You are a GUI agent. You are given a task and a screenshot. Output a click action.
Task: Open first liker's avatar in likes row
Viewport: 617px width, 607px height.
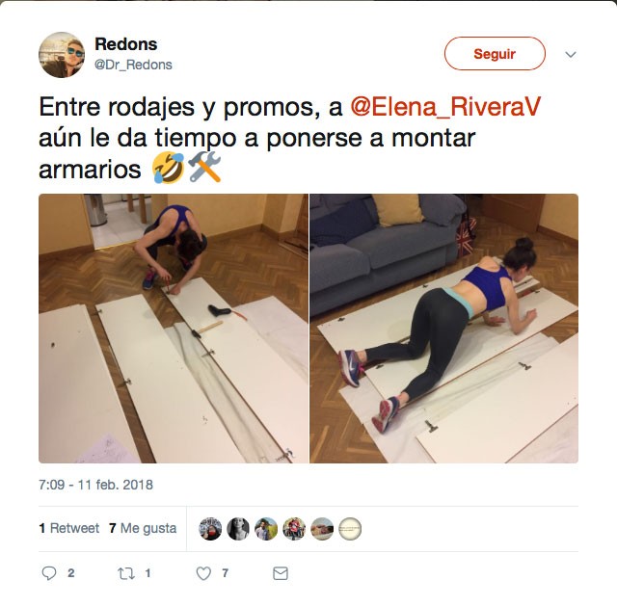[210, 529]
